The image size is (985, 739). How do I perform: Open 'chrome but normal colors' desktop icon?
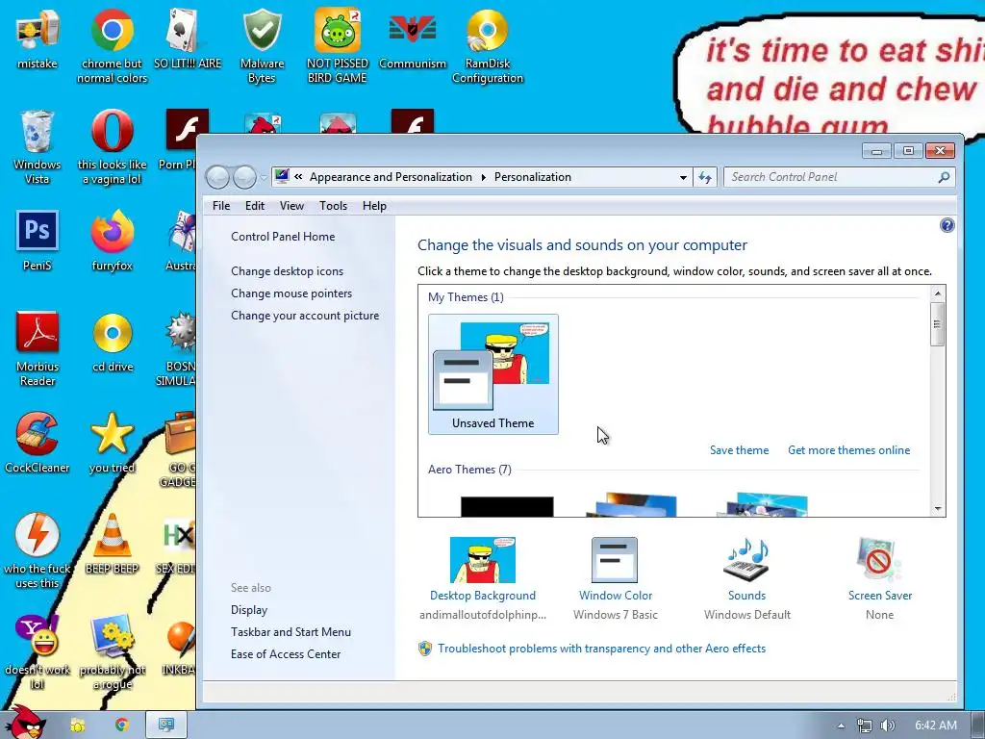coord(112,46)
